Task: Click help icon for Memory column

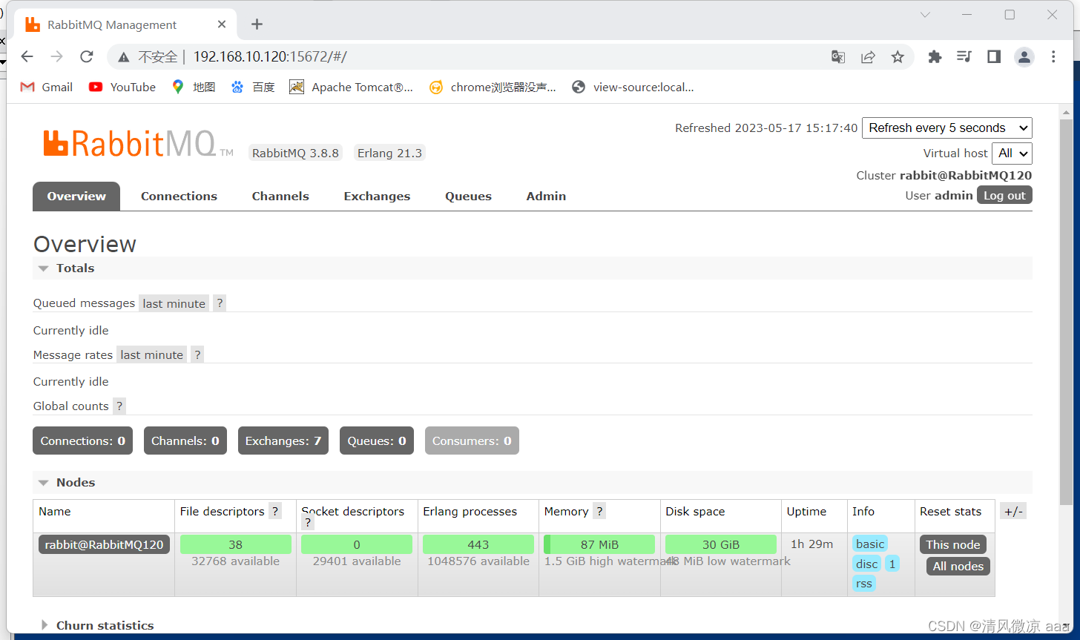Action: [x=599, y=511]
